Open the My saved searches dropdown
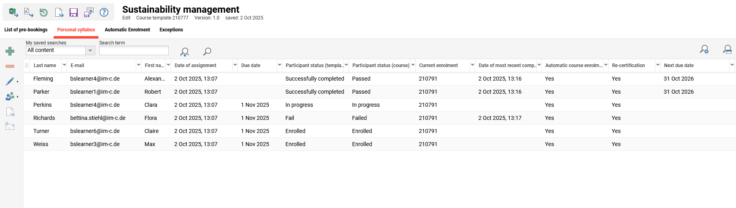 [x=91, y=50]
